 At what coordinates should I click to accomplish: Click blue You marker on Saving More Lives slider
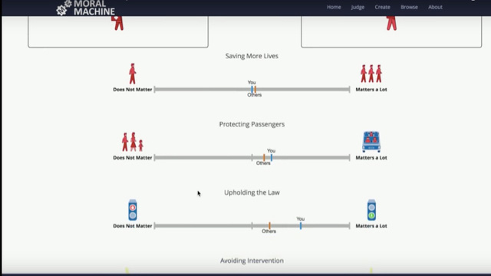pyautogui.click(x=252, y=90)
